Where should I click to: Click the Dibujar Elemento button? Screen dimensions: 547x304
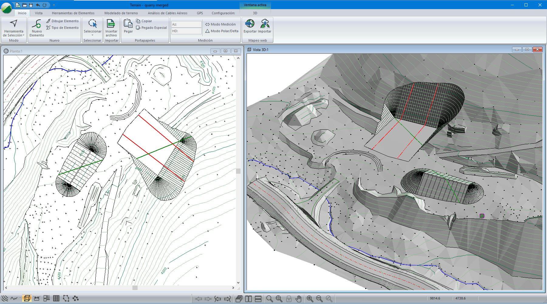(x=62, y=21)
